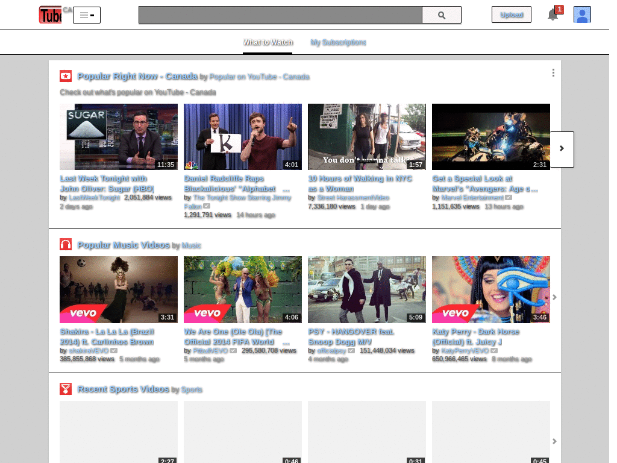Open the notifications bell
The height and width of the screenshot is (463, 617).
(553, 15)
